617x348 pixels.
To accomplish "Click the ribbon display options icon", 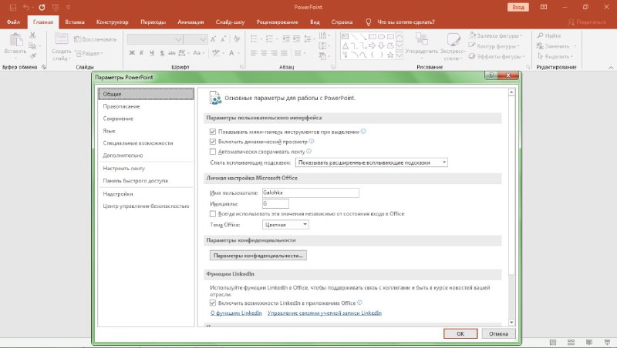I will click(x=544, y=7).
